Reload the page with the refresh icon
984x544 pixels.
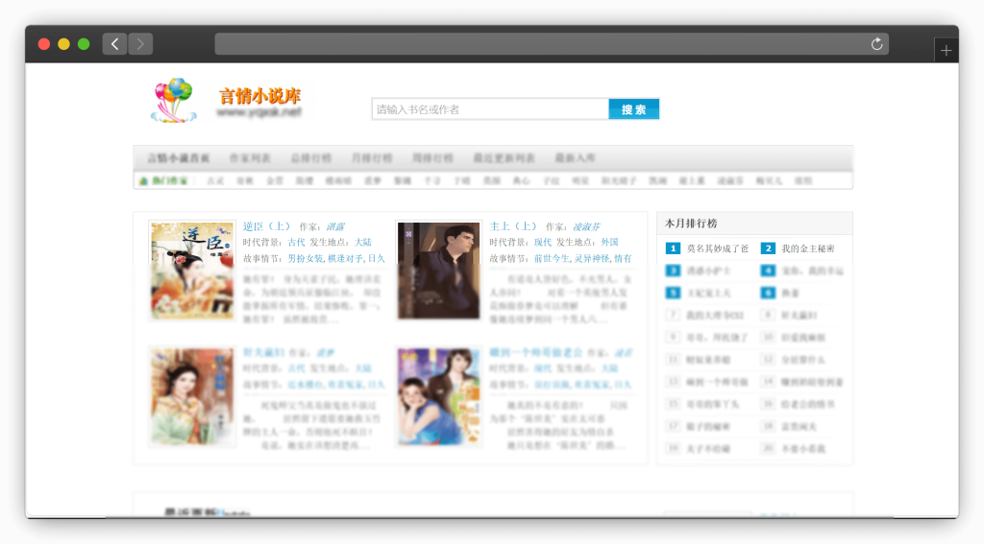pos(876,44)
